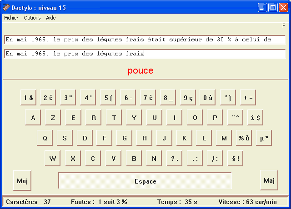Click the 'µ *' key

click(264, 138)
